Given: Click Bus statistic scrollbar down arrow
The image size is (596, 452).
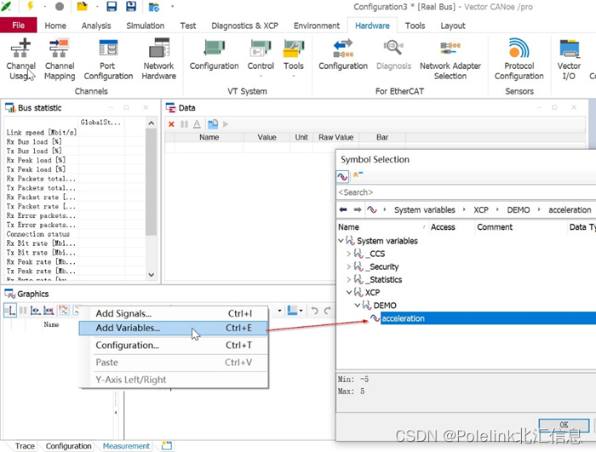Looking at the screenshot, I should coord(152,274).
